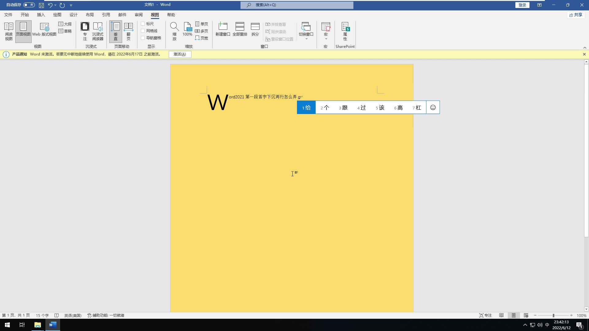Enable the Gridlines (网格线) checkbox
This screenshot has width=589, height=331.
pos(143,31)
